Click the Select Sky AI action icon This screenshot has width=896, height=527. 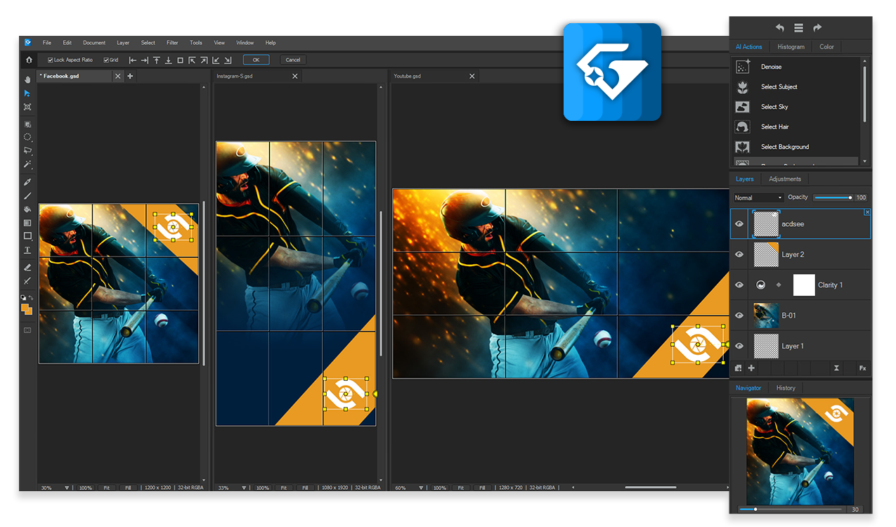coord(742,107)
